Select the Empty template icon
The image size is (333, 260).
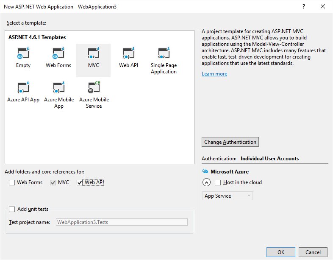(x=23, y=53)
